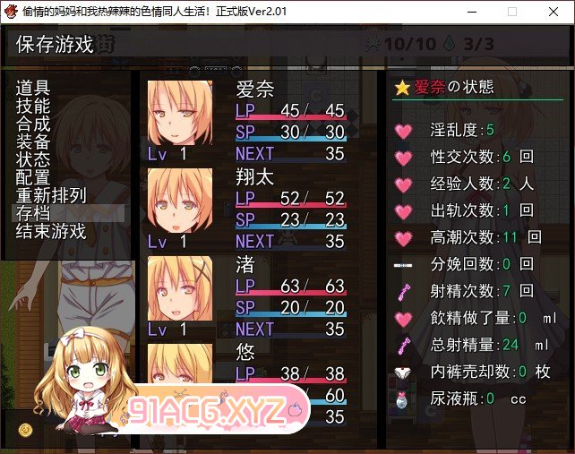
Task: Click the application icon in the title bar
Action: tap(11, 12)
